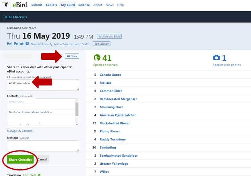Open Greater Yellowlegs species link

pos(114,164)
